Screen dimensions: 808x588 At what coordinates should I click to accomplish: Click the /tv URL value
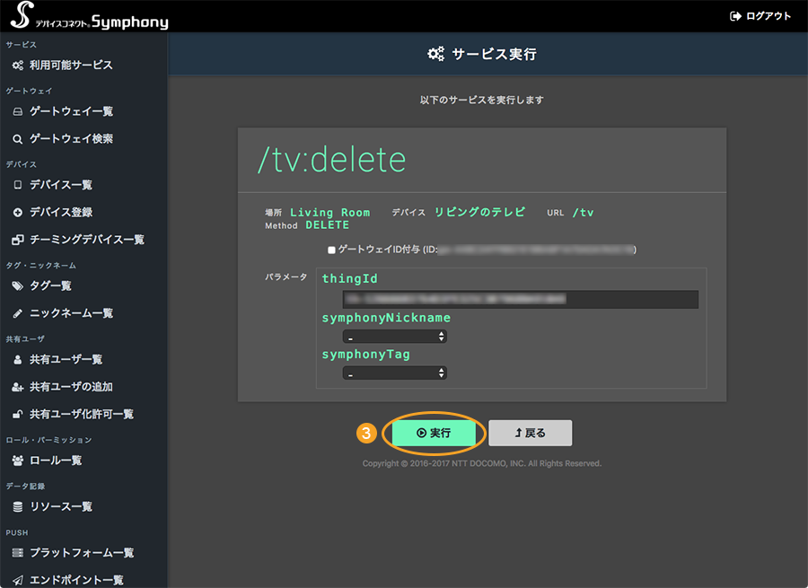[583, 213]
